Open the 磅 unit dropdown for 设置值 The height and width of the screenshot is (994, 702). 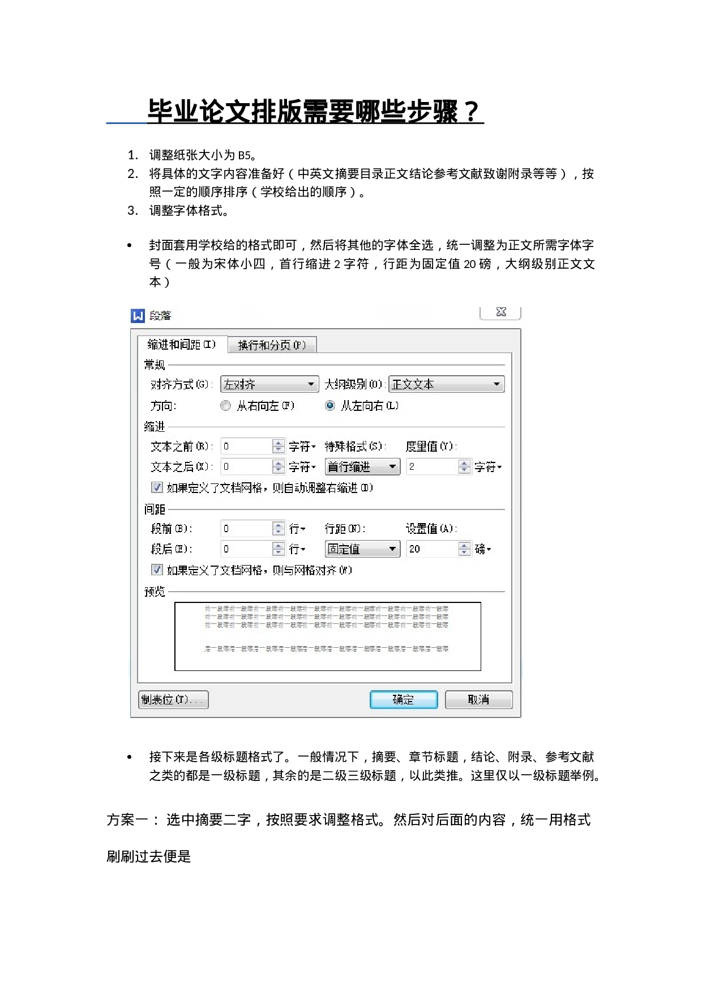tap(483, 549)
